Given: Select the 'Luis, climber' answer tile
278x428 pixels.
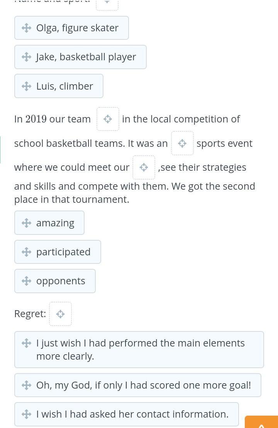Looking at the screenshot, I should (x=64, y=86).
